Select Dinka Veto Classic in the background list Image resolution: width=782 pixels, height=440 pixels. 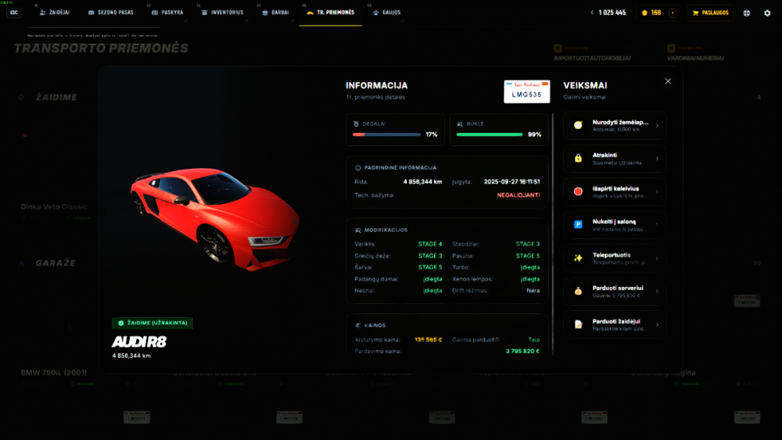click(54, 207)
